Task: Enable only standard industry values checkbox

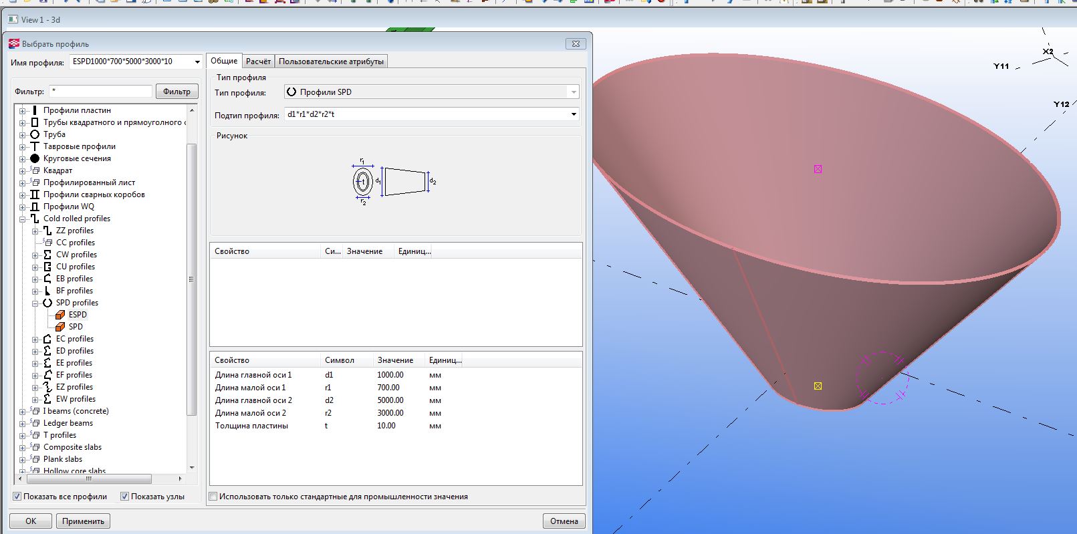Action: [x=213, y=497]
